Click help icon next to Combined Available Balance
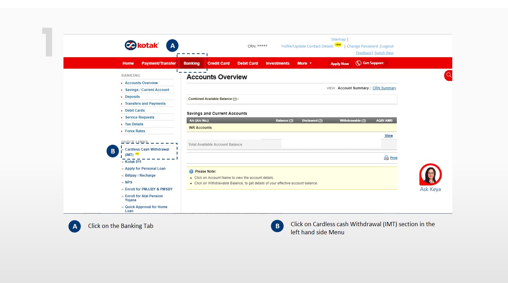508x283 pixels. point(235,99)
